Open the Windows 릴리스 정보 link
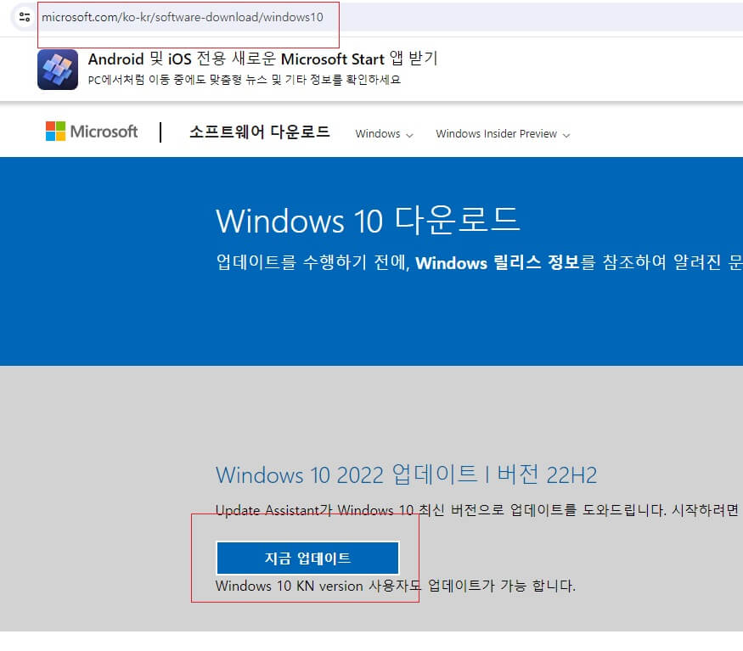 498,262
